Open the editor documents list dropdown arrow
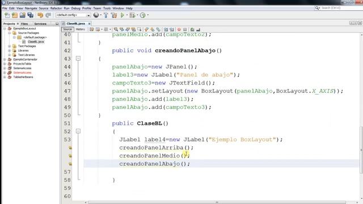Image resolution: width=363 pixels, height=204 pixels. point(360,23)
